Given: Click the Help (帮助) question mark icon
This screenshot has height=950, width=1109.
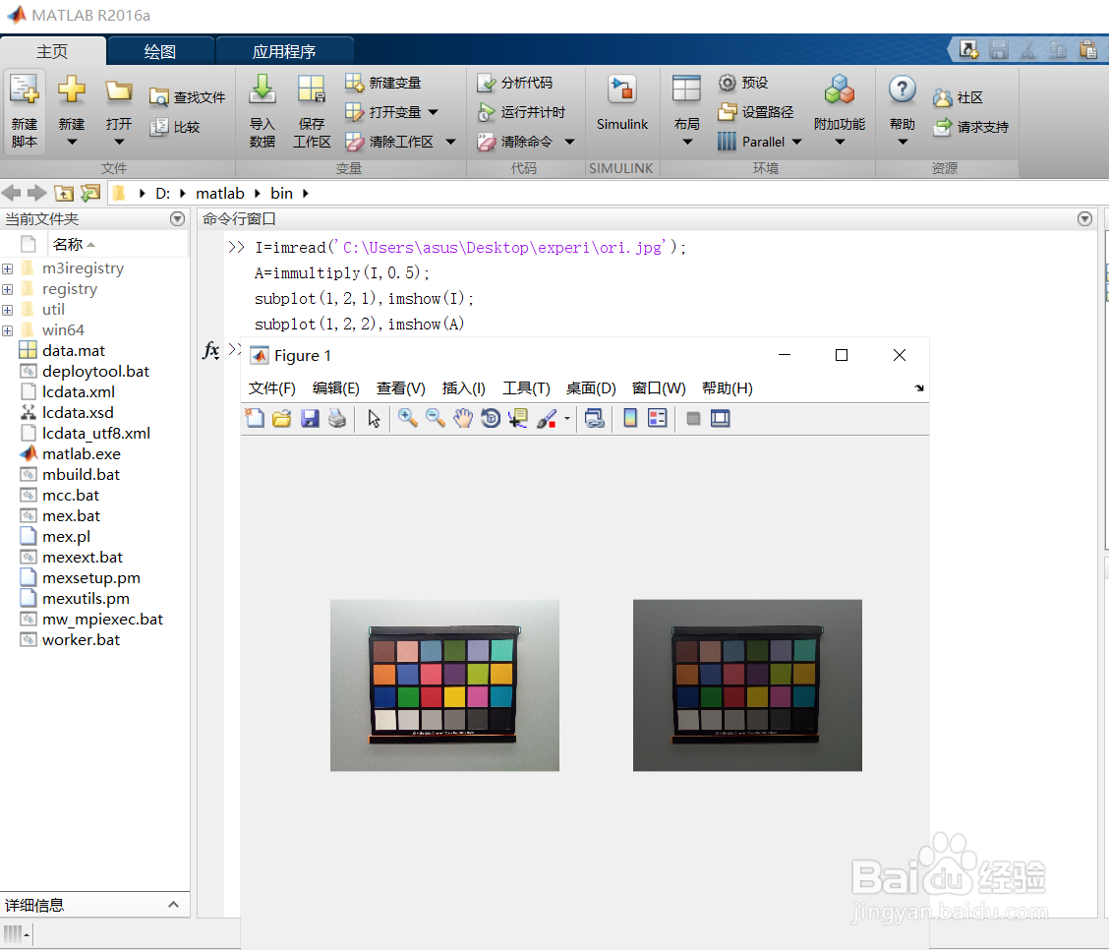Looking at the screenshot, I should click(903, 90).
